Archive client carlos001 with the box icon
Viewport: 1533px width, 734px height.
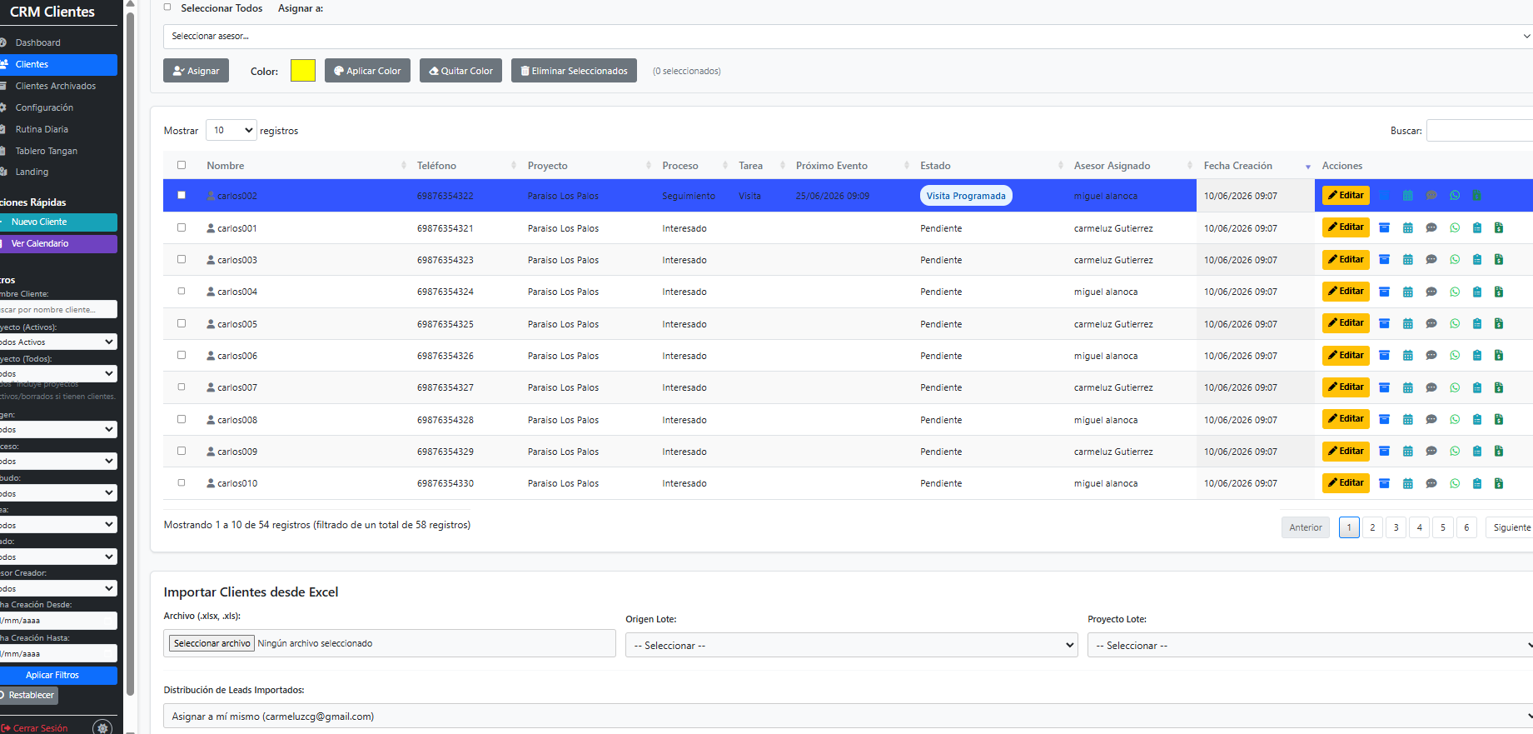point(1384,227)
